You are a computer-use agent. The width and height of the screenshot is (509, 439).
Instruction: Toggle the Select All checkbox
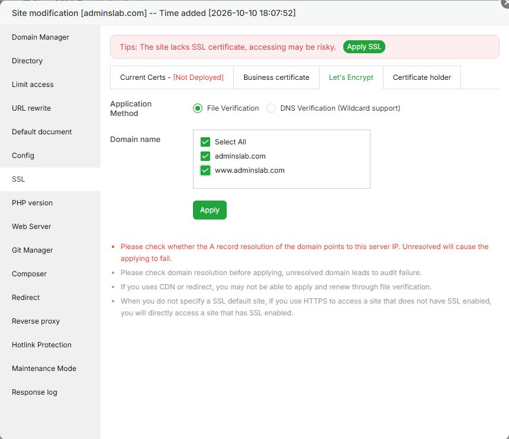pos(205,142)
